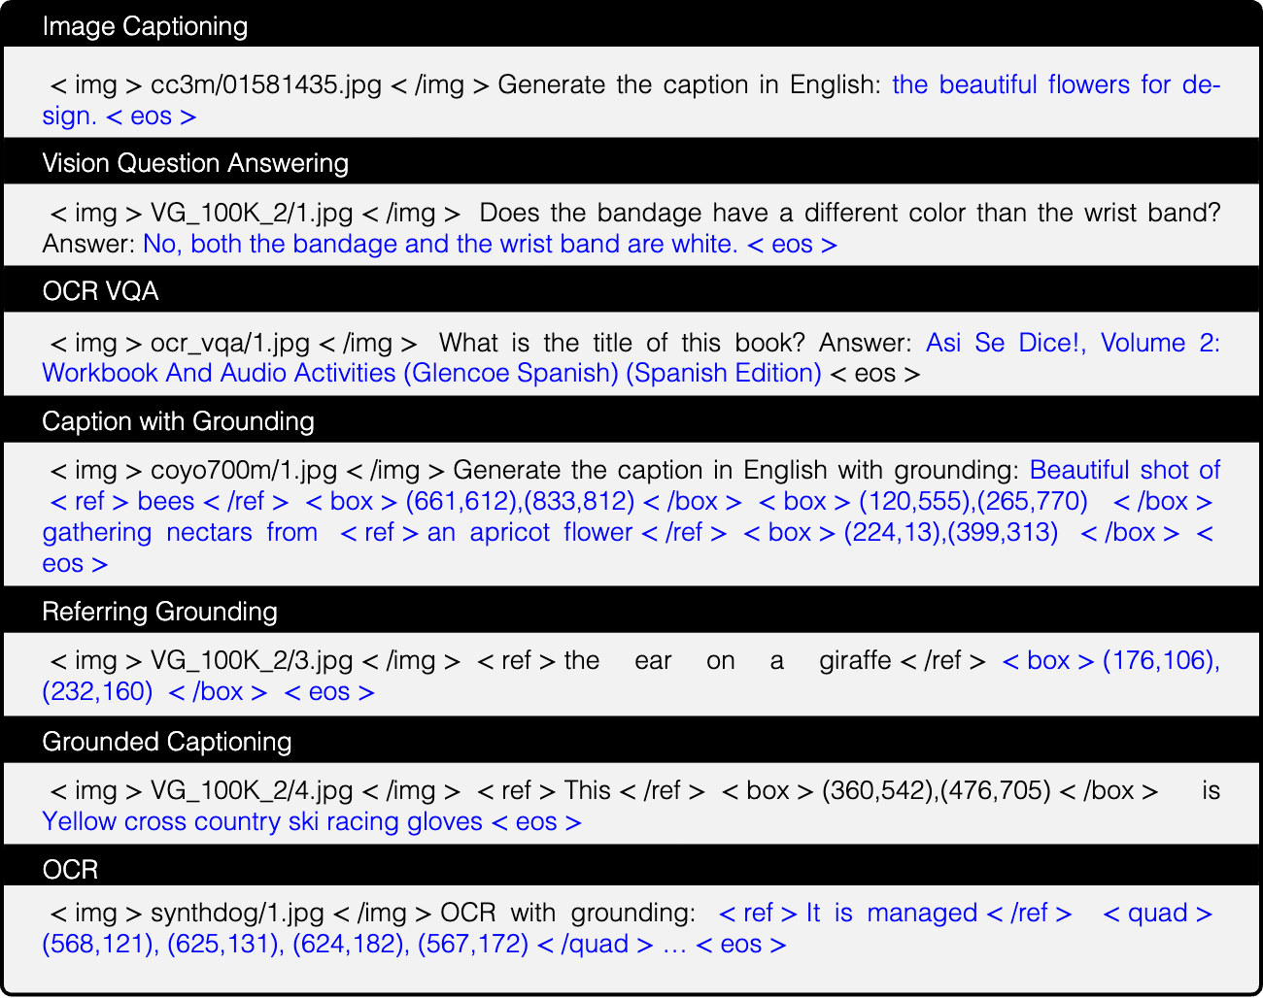Select the "Referring Grounding" section heading
Screen dimensions: 1263x998
pos(159,612)
